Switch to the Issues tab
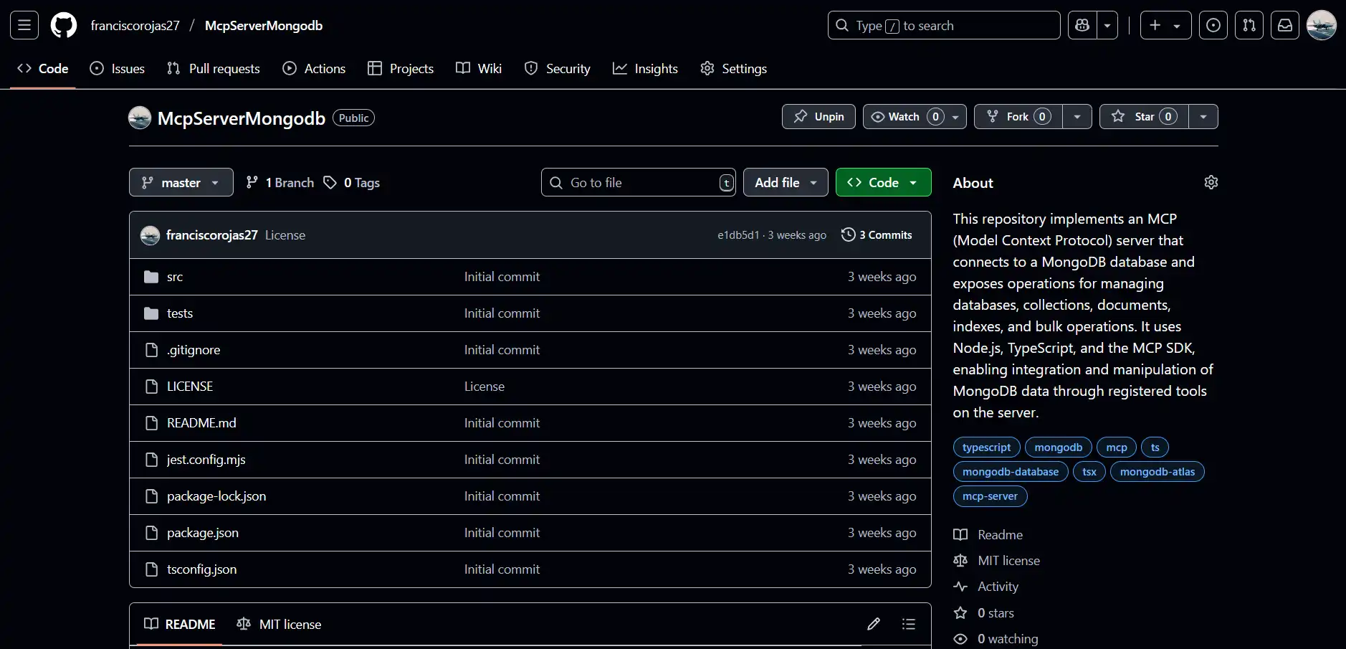The image size is (1346, 649). 117,69
